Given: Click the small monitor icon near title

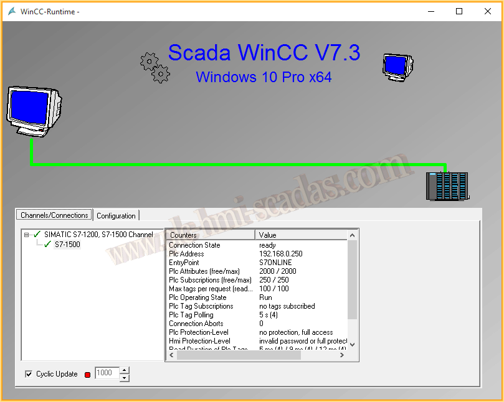Looking at the screenshot, I should (397, 67).
